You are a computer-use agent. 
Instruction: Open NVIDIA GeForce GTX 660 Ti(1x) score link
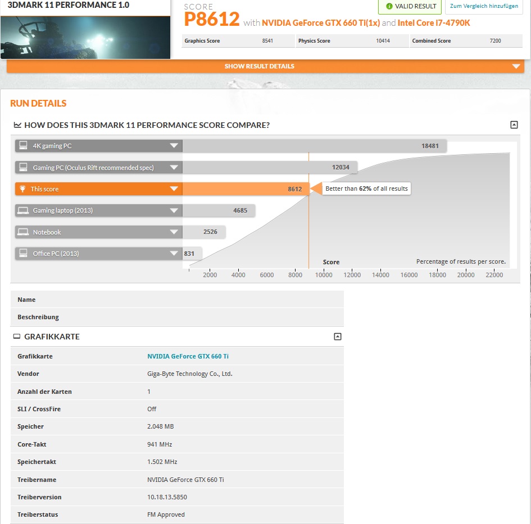[x=321, y=22]
